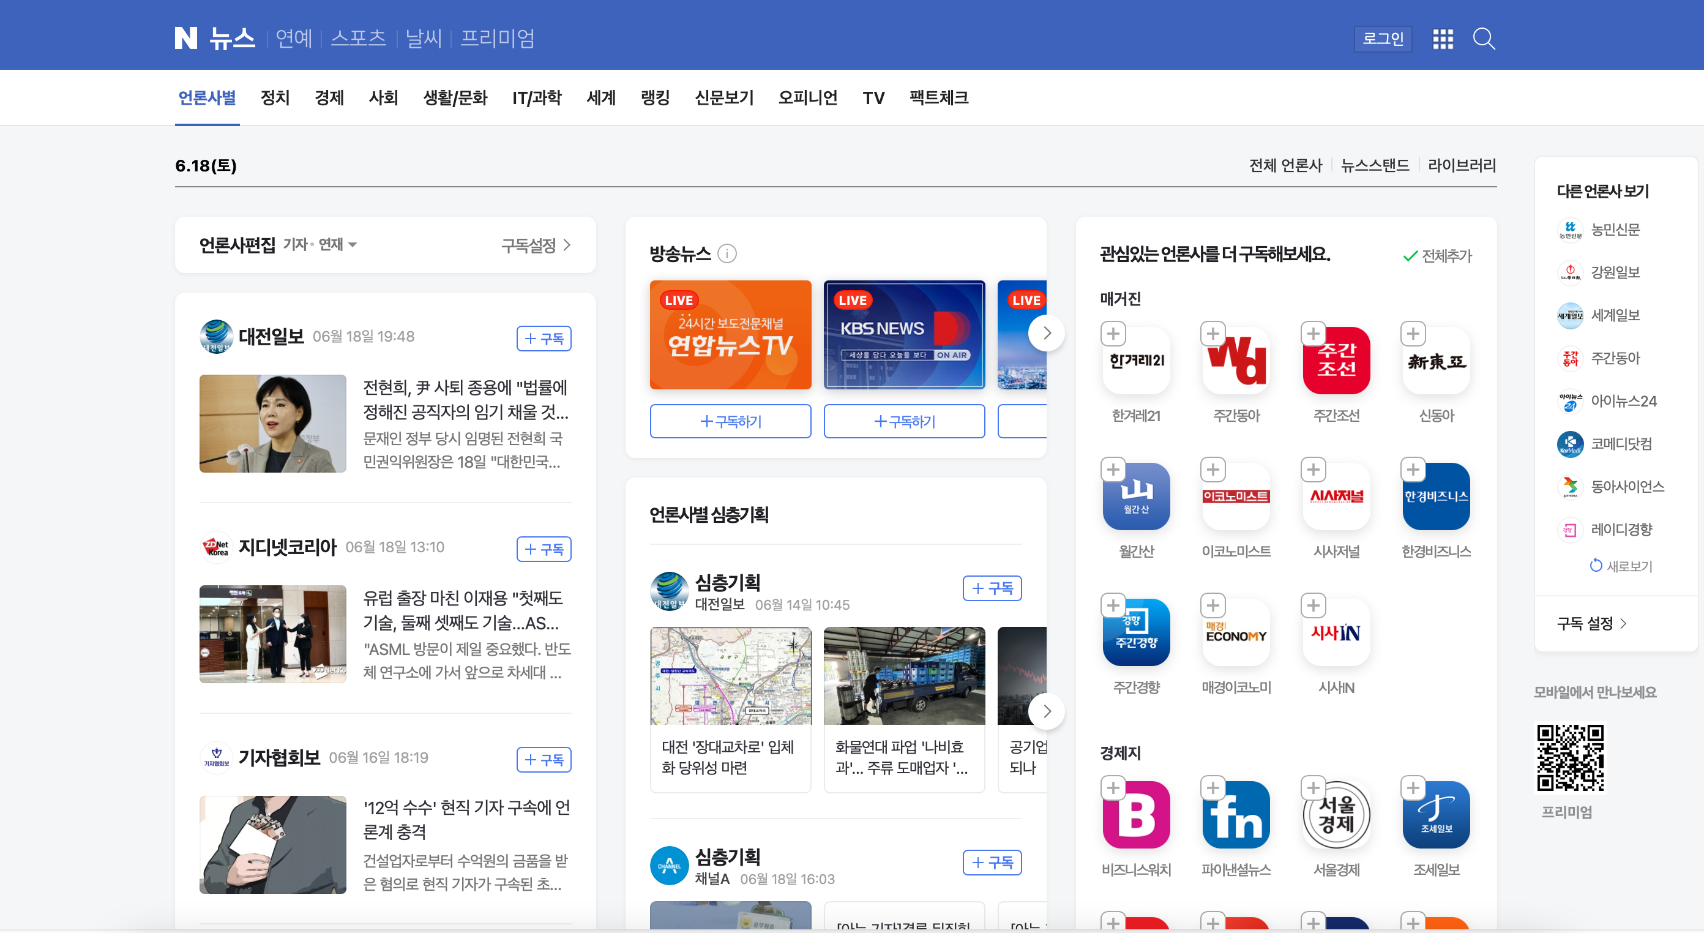
Task: Open the 라이브러리 link
Action: [1461, 165]
